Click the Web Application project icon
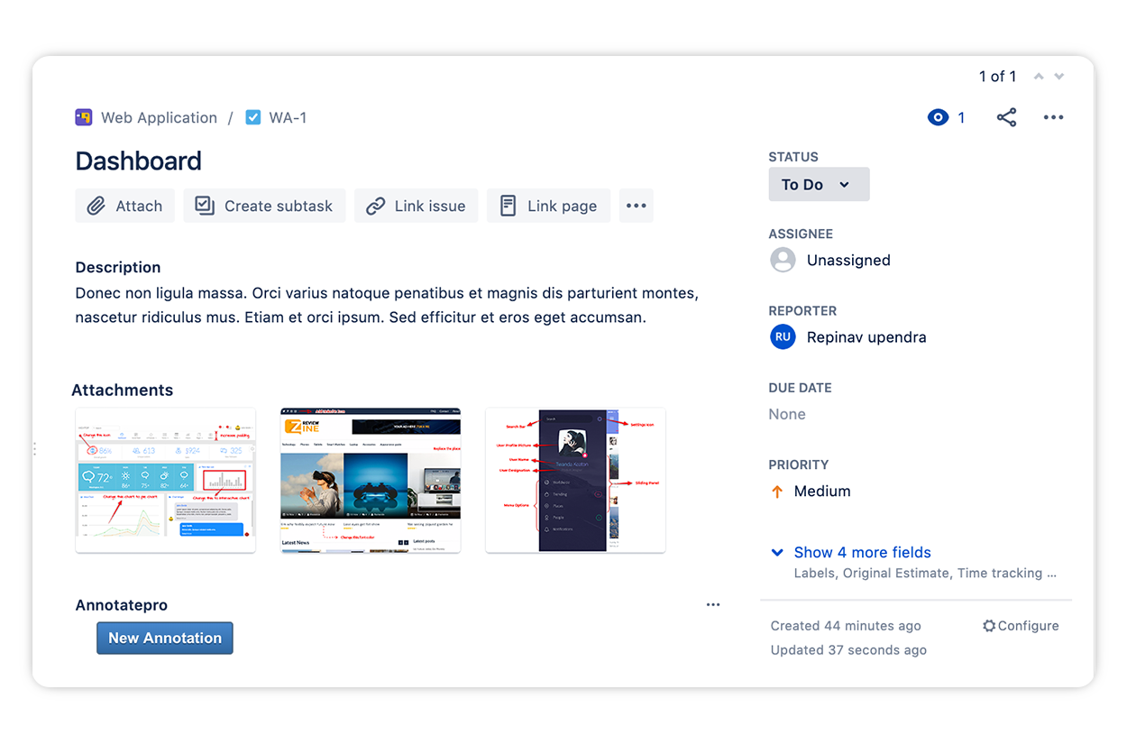 coord(84,117)
